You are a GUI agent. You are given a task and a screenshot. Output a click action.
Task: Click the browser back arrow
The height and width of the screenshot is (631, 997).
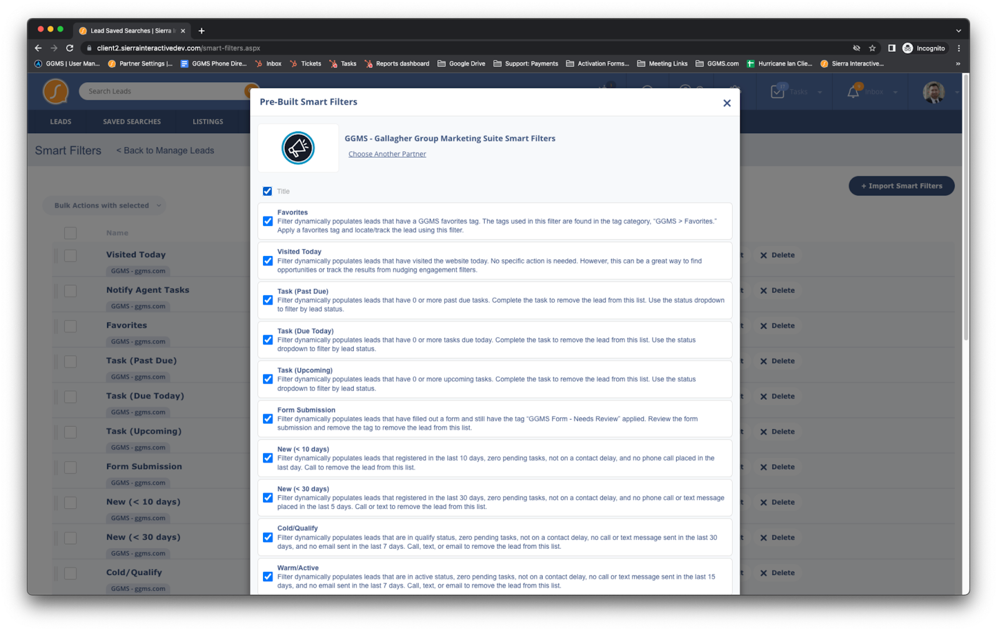(x=39, y=48)
